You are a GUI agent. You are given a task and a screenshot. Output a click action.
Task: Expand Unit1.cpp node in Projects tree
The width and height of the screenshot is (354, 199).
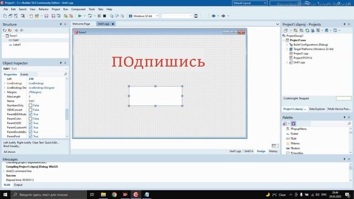[287, 62]
